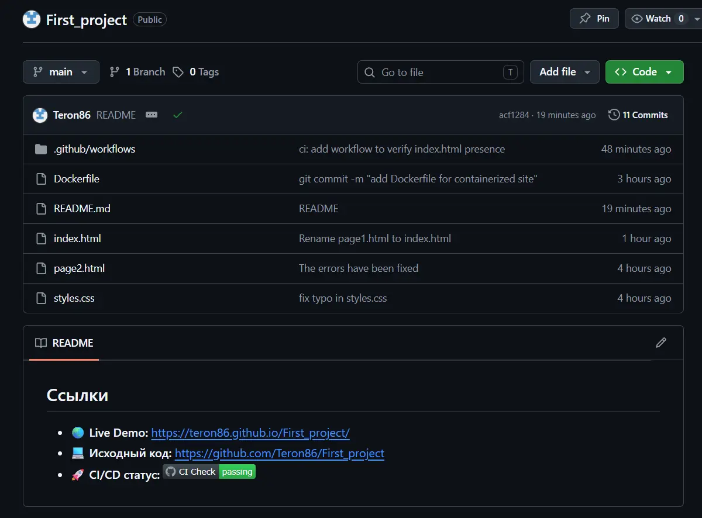Open the index.html file

(77, 239)
